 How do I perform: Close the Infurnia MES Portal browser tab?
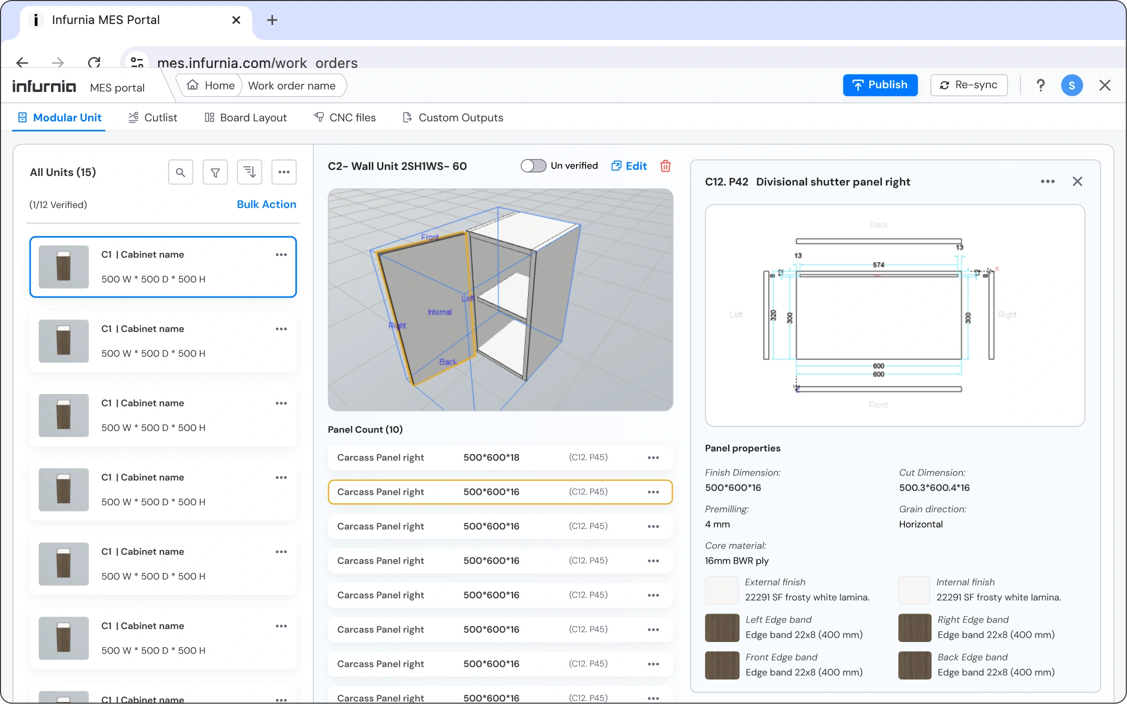(x=236, y=20)
